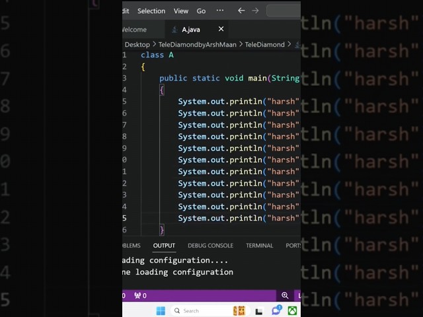
Task: Open the Go menu
Action: [x=201, y=11]
